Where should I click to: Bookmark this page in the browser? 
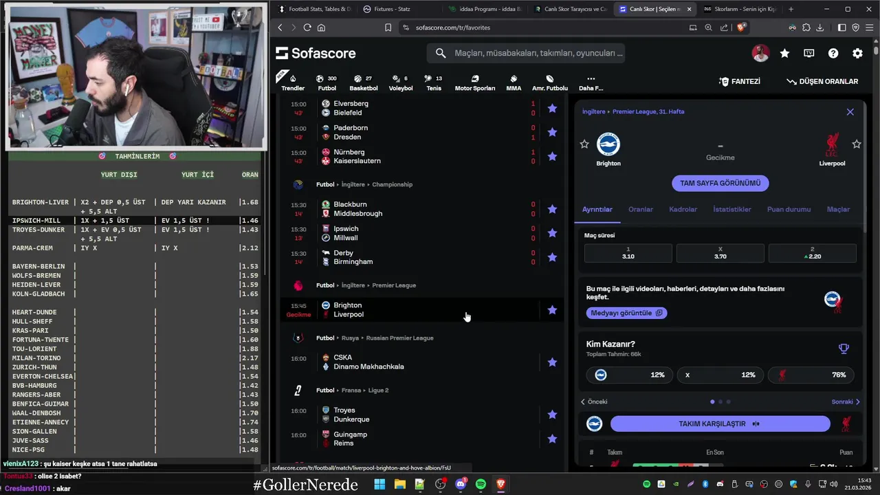click(x=388, y=27)
